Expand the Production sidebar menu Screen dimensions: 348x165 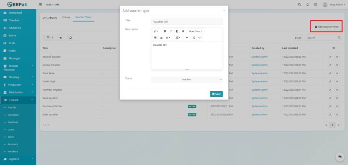18,85
